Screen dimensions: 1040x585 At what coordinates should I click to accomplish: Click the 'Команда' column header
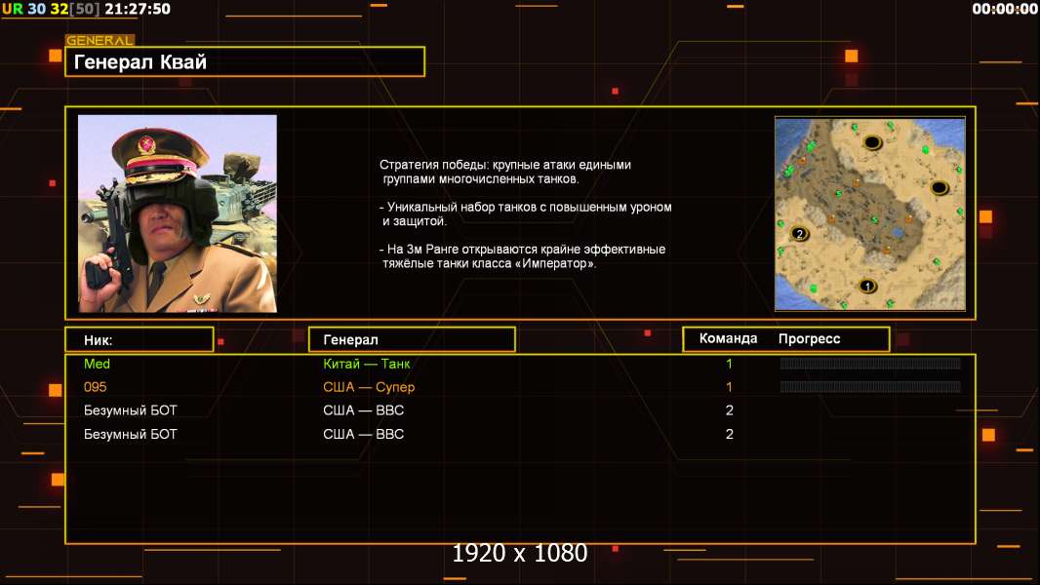point(728,338)
